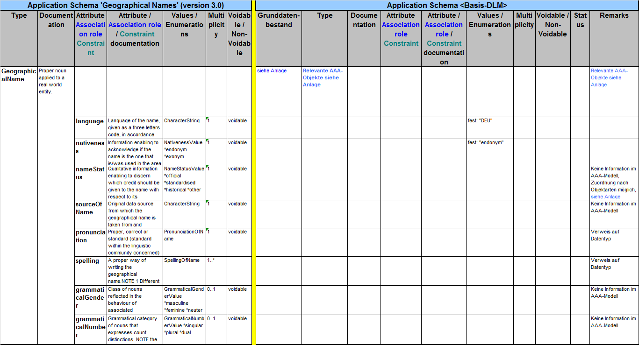Select the GrammaticalNumberValue enumeration cell

tap(184, 329)
